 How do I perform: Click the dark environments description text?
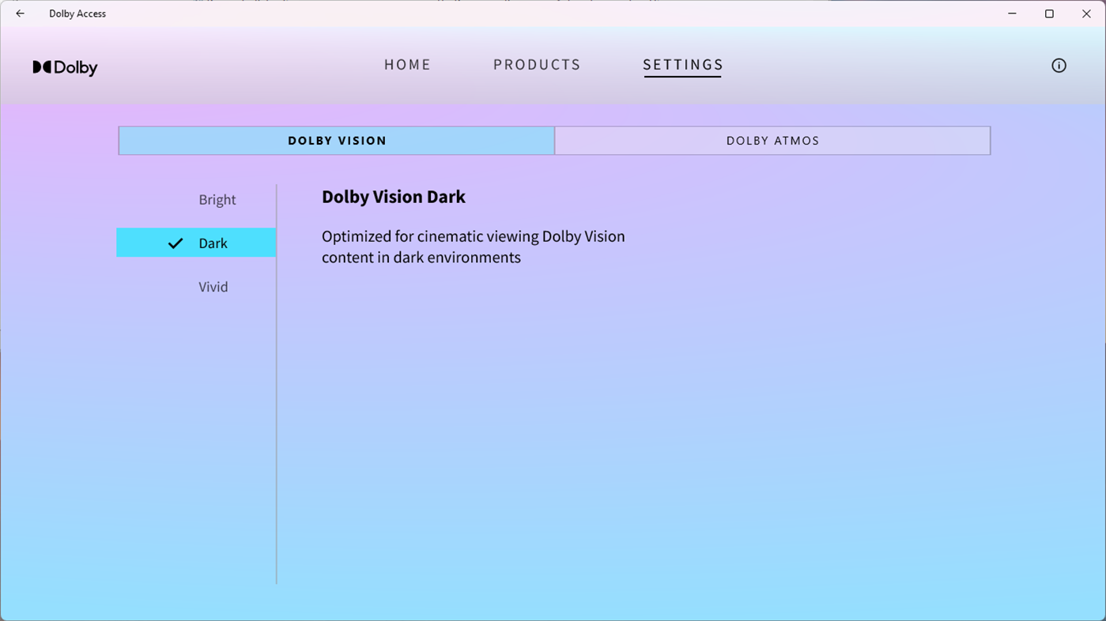tap(473, 246)
